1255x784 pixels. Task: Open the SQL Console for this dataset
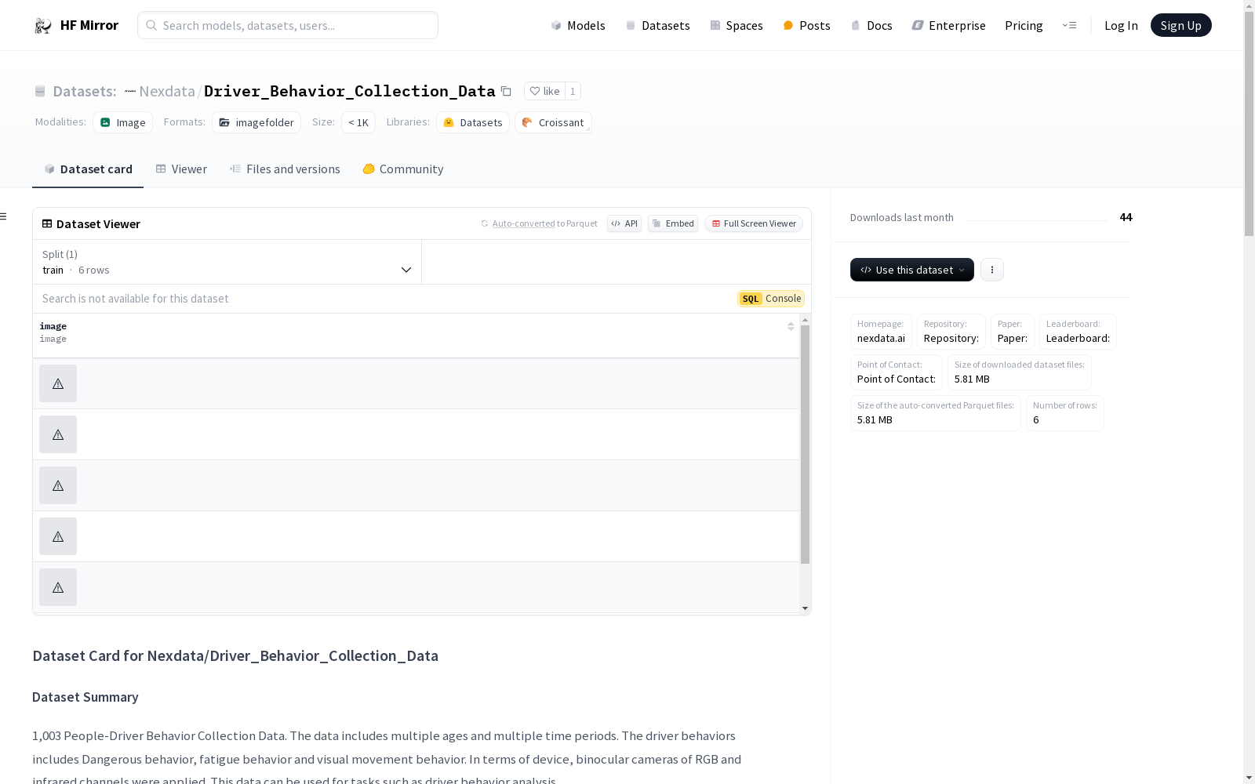point(770,299)
